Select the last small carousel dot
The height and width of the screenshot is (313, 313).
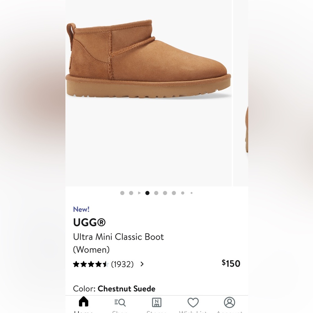point(192,193)
